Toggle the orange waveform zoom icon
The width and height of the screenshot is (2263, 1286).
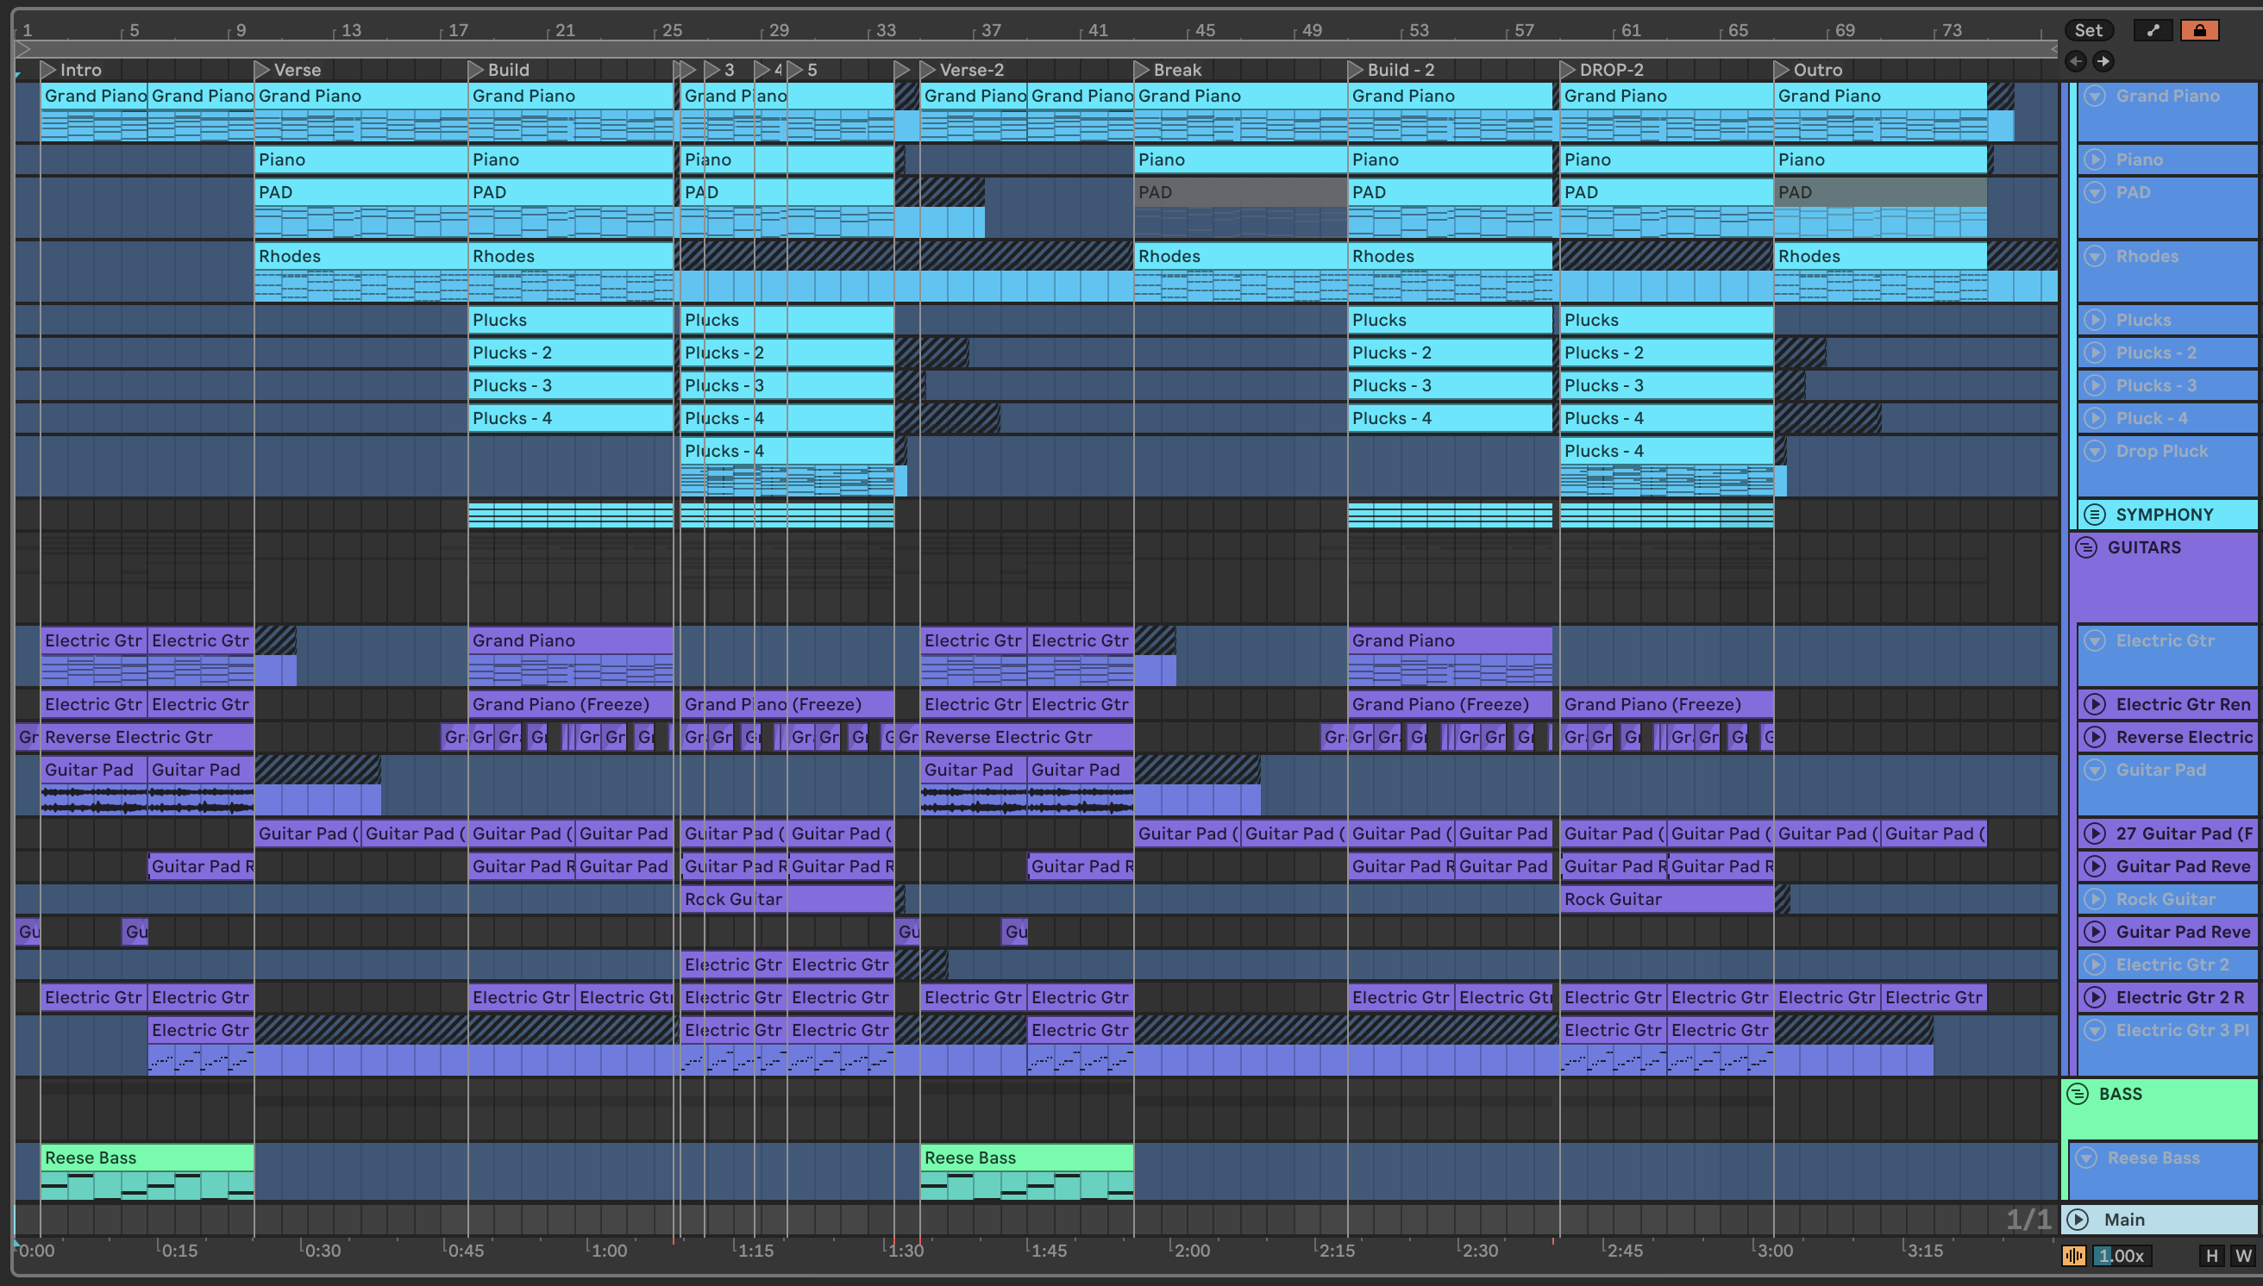(2074, 1255)
